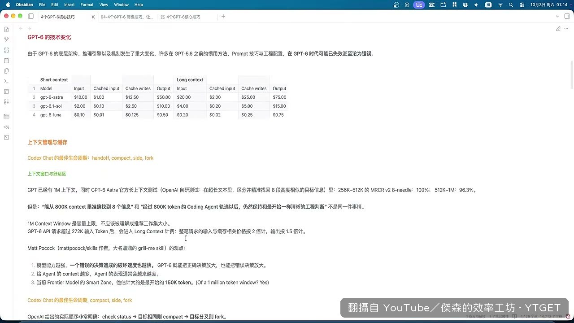Toggle the left sidebar panel

point(30,17)
